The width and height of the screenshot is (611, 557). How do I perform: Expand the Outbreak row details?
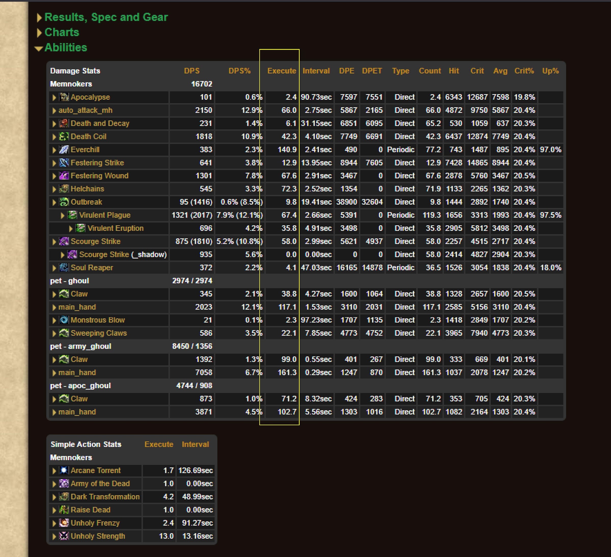(54, 202)
